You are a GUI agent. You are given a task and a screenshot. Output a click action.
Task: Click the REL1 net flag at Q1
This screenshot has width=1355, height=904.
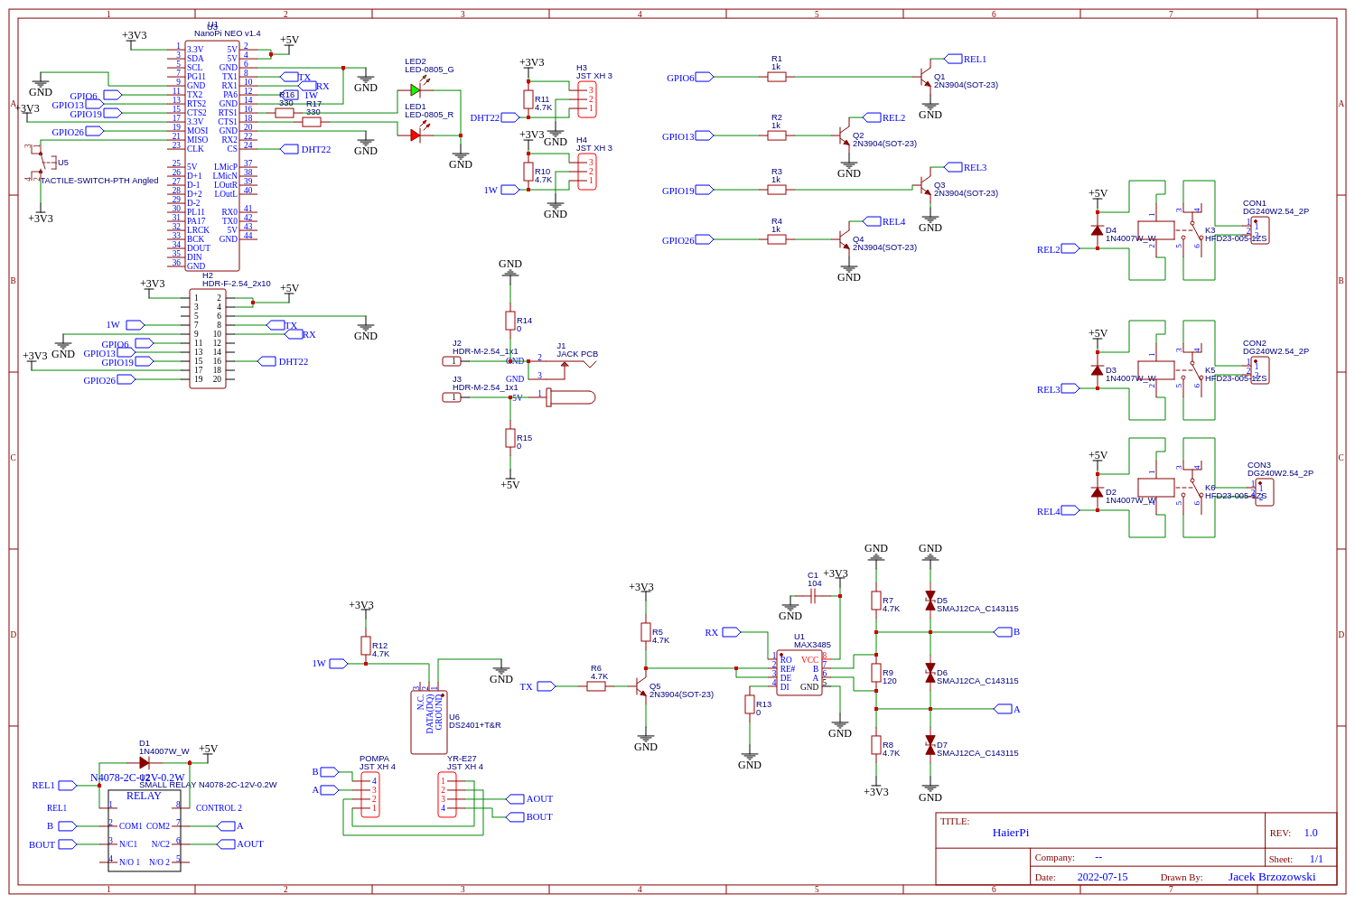tap(954, 59)
